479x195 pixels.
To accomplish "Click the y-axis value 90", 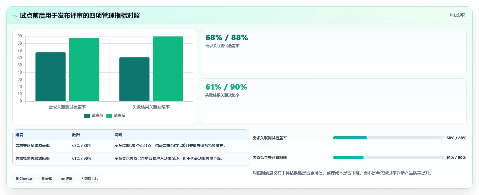I will [20, 36].
